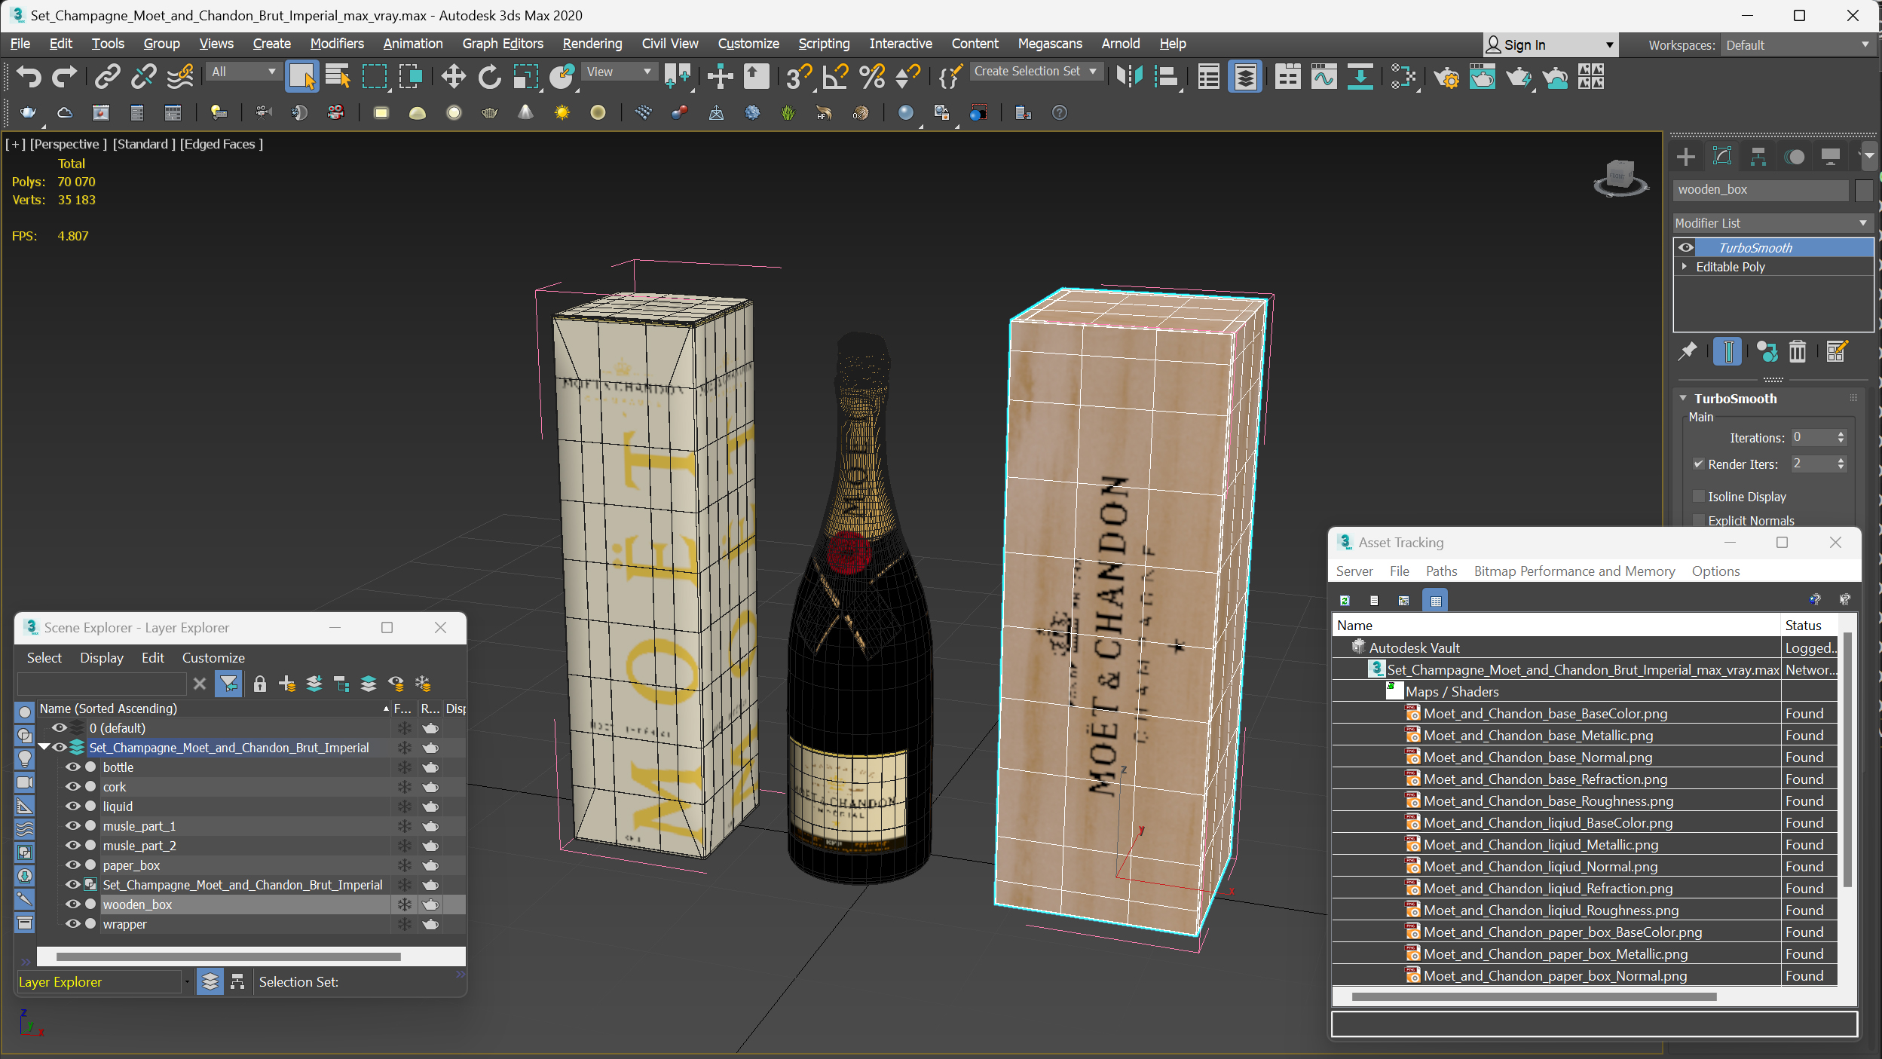This screenshot has height=1059, width=1882.
Task: Hide the wooden_box object
Action: coord(72,904)
